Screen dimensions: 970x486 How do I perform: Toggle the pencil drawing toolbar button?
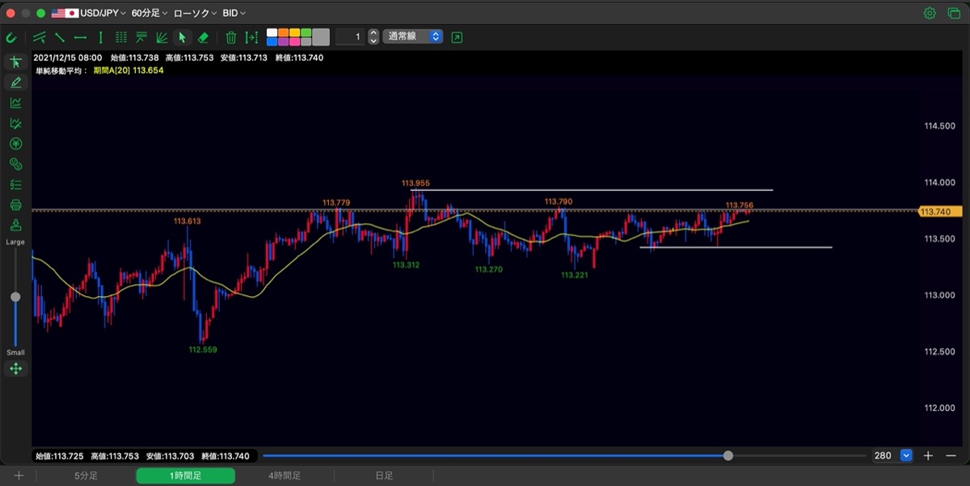coord(15,82)
